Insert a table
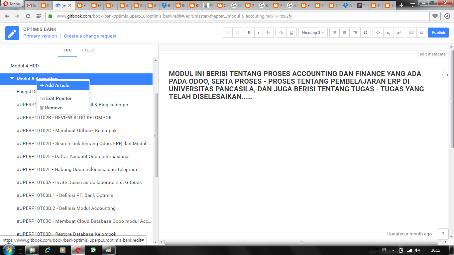 click(x=411, y=33)
